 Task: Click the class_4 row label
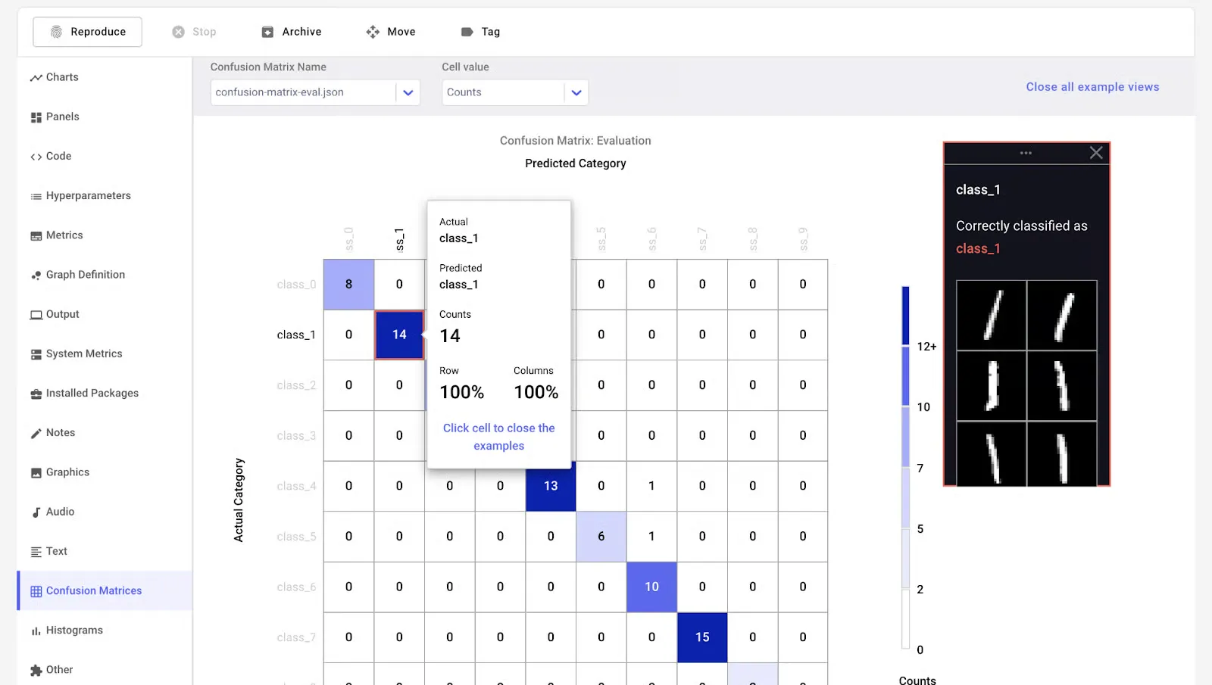(x=296, y=486)
